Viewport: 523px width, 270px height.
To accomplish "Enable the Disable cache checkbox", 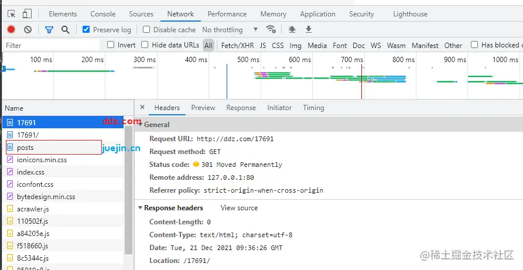I will coord(146,29).
